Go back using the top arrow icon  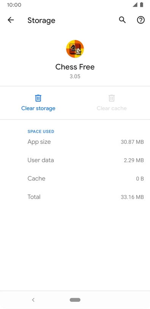[11, 20]
